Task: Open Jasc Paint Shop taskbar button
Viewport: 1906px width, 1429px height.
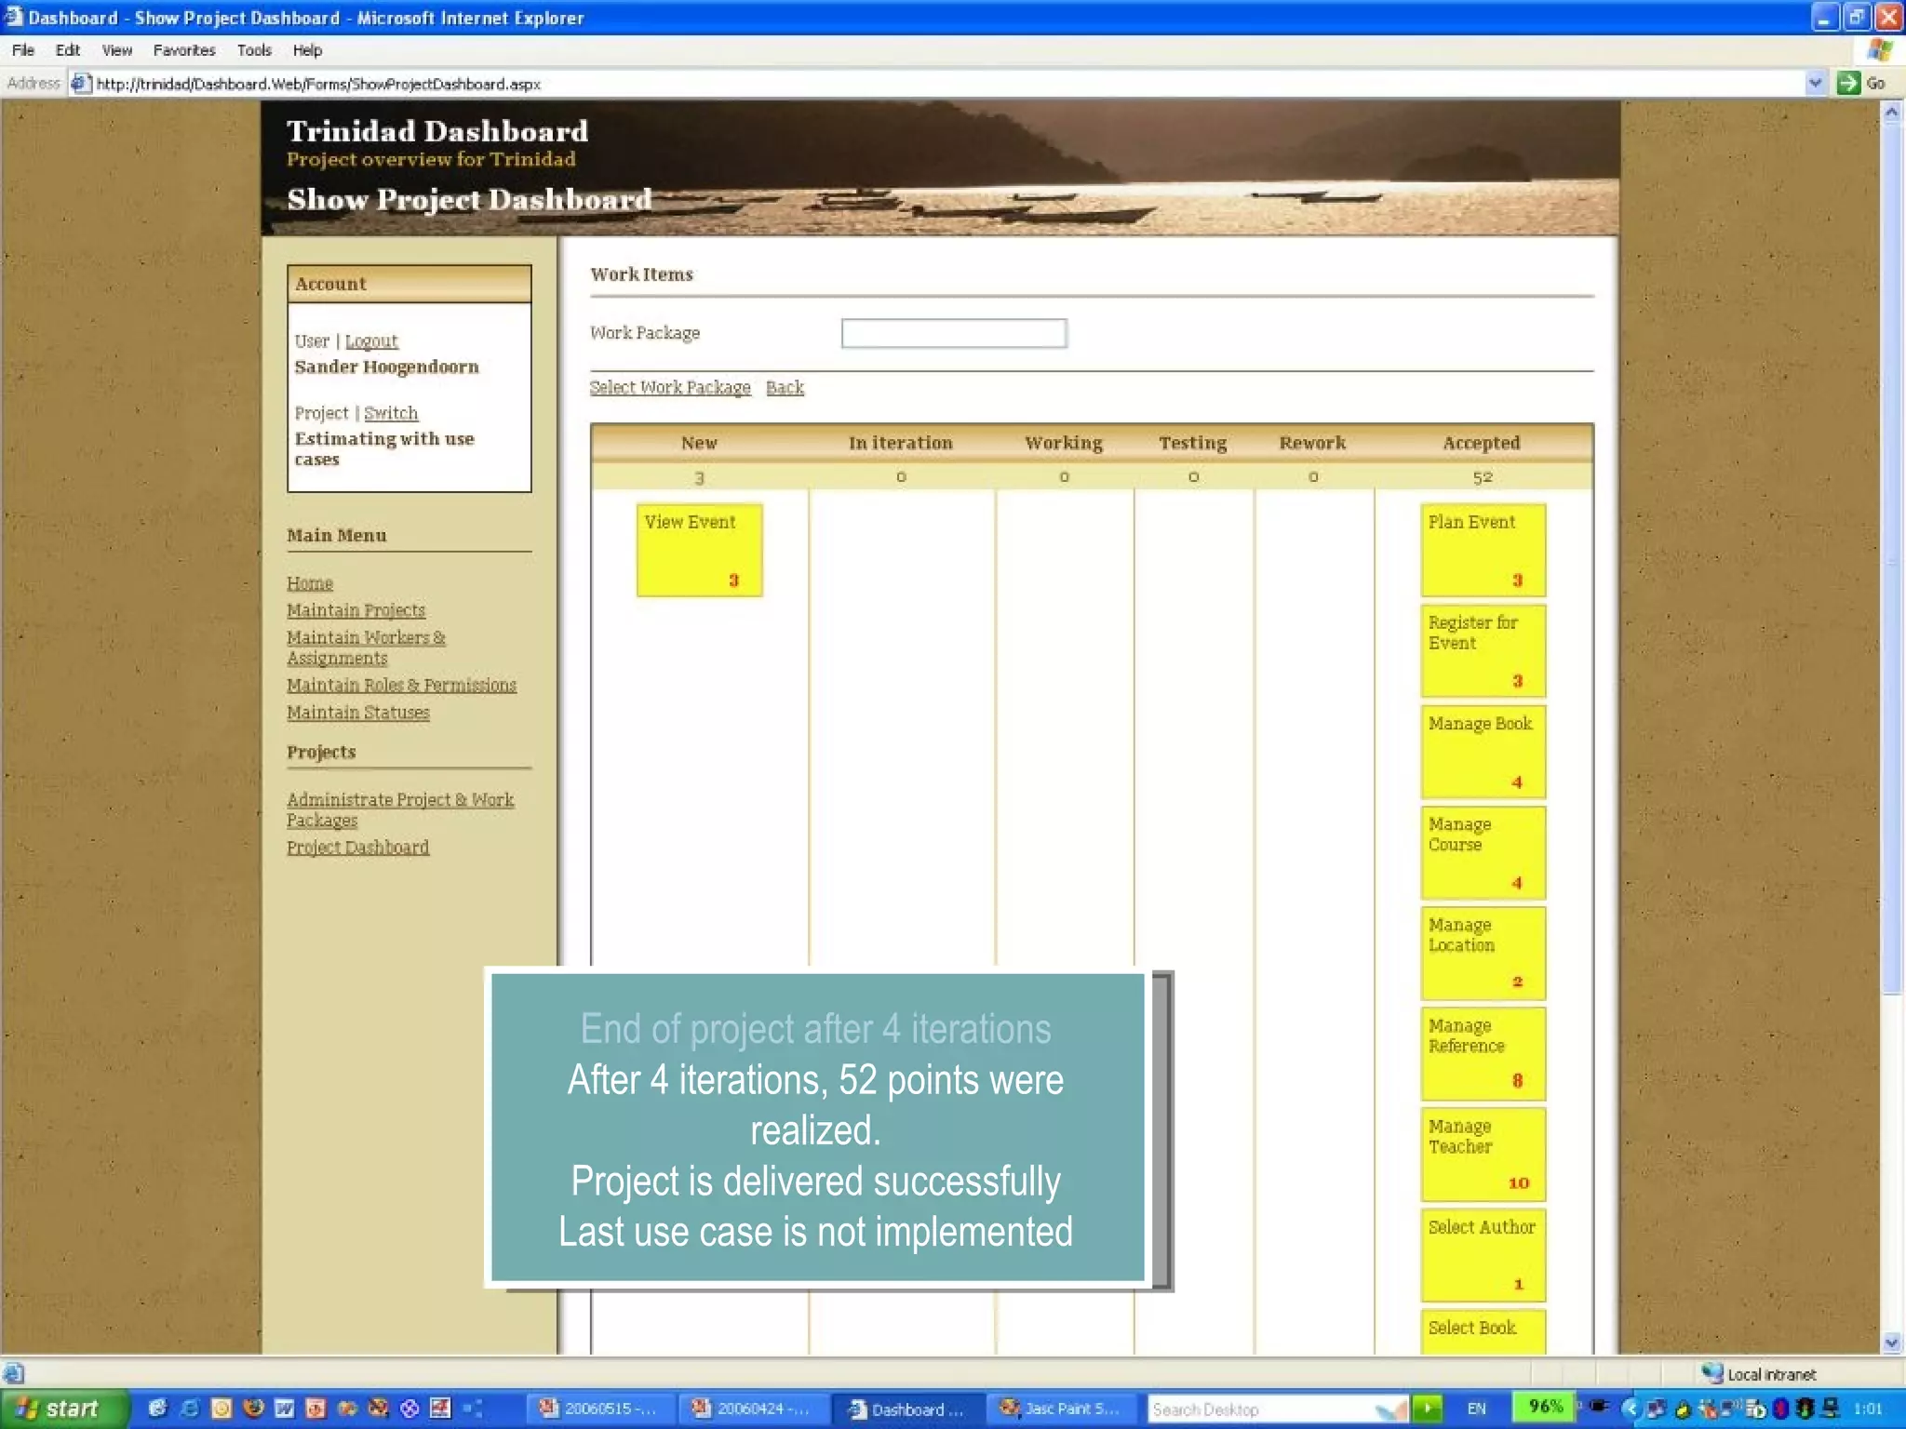Action: coord(1061,1409)
